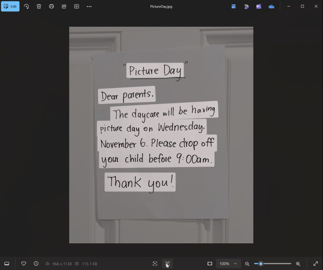The width and height of the screenshot is (323, 270).
Task: Delete PictureDay.jpg using the trash icon
Action: 39,6
